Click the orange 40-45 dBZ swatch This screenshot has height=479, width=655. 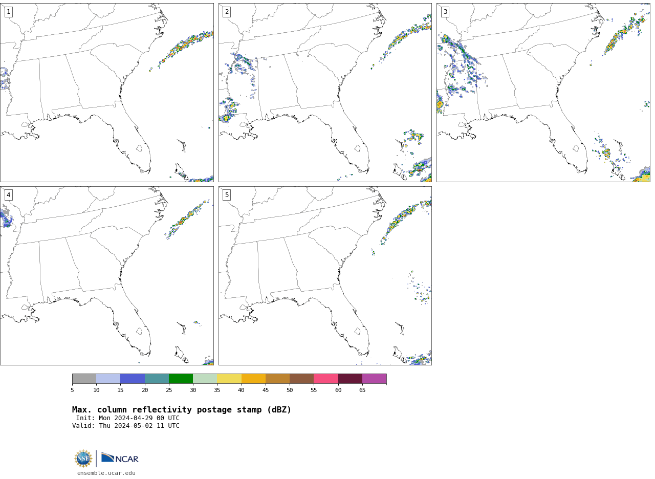253,379
